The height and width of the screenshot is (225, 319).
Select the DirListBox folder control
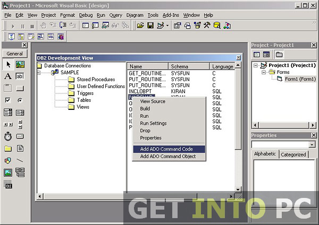click(8, 149)
